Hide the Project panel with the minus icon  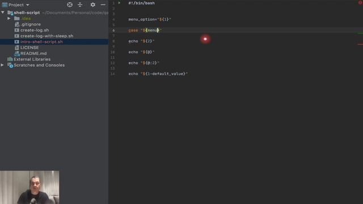pyautogui.click(x=103, y=5)
